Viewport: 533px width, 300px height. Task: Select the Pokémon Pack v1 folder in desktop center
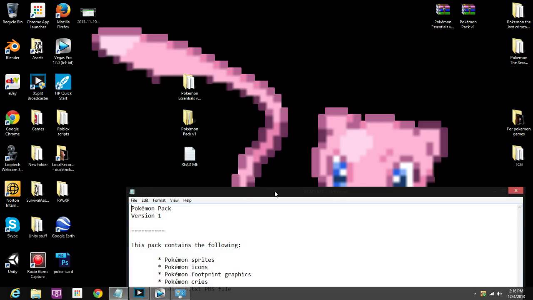189,123
